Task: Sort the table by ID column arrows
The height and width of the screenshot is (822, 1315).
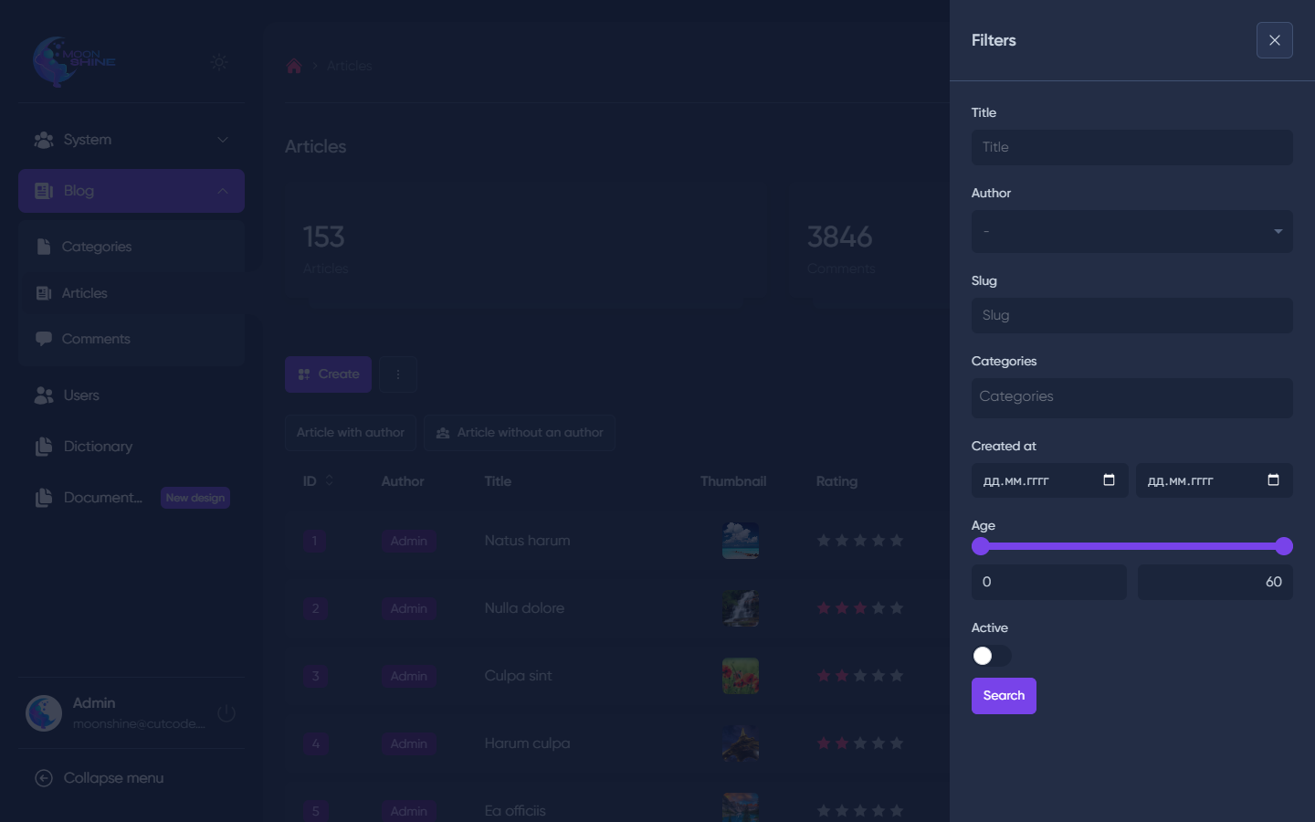Action: click(329, 481)
